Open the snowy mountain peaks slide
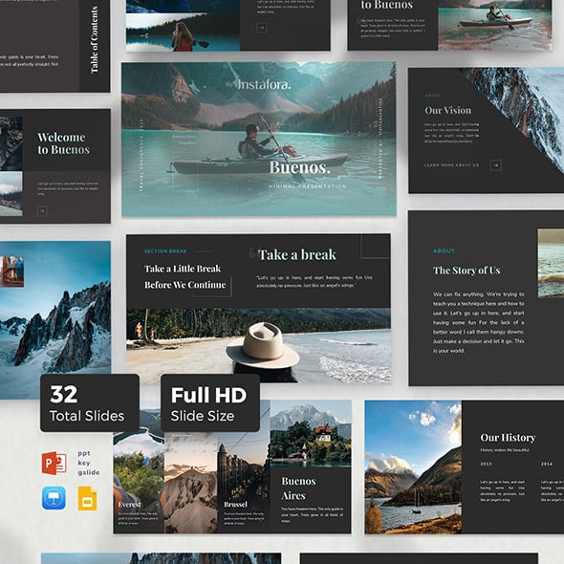Image resolution: width=564 pixels, height=564 pixels. (55, 320)
